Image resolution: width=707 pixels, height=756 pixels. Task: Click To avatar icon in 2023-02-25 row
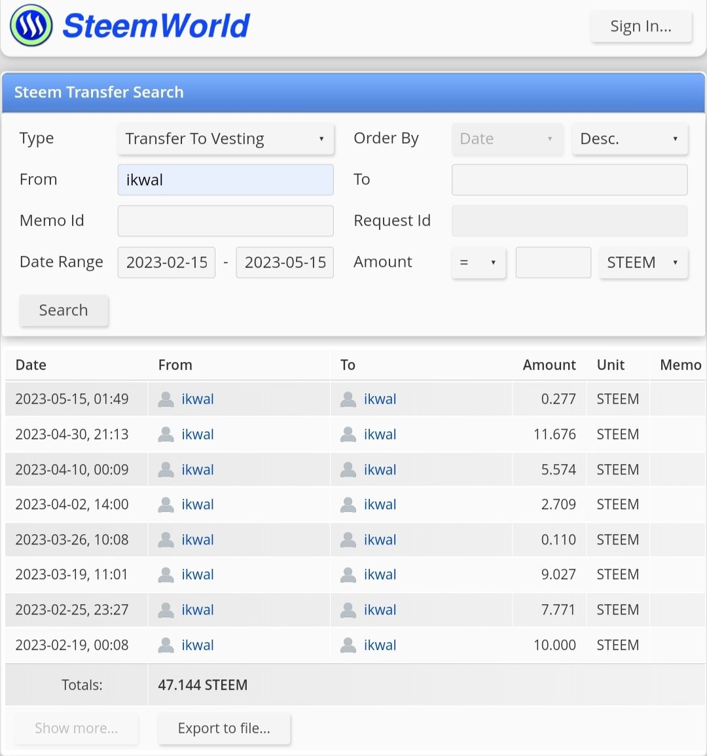(x=348, y=610)
